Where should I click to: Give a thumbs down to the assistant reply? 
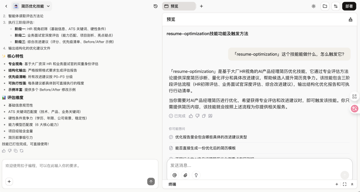point(197,116)
